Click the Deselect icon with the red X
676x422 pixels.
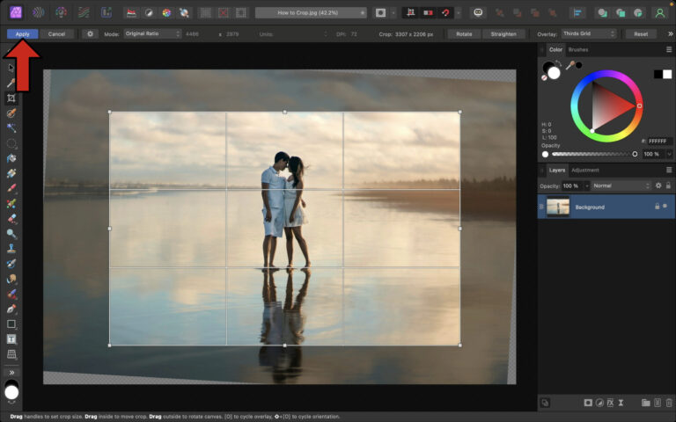coord(224,13)
